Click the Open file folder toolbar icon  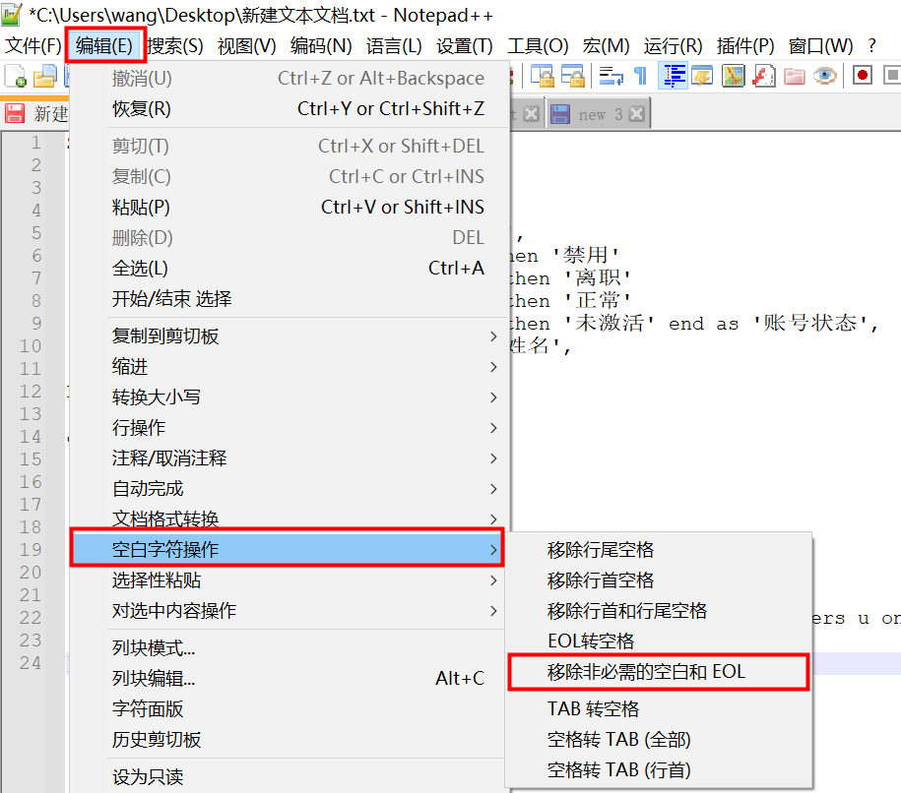(x=45, y=76)
